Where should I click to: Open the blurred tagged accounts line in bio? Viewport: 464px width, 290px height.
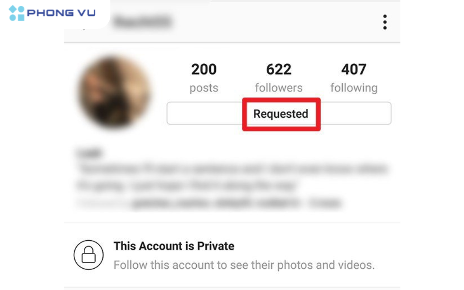tap(209, 203)
